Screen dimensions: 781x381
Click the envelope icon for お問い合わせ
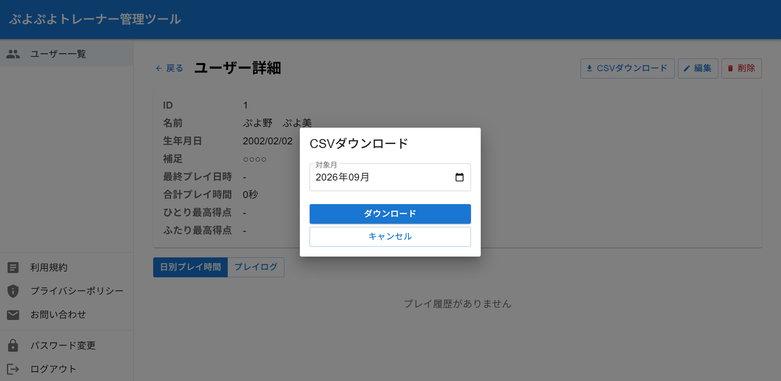pos(13,315)
